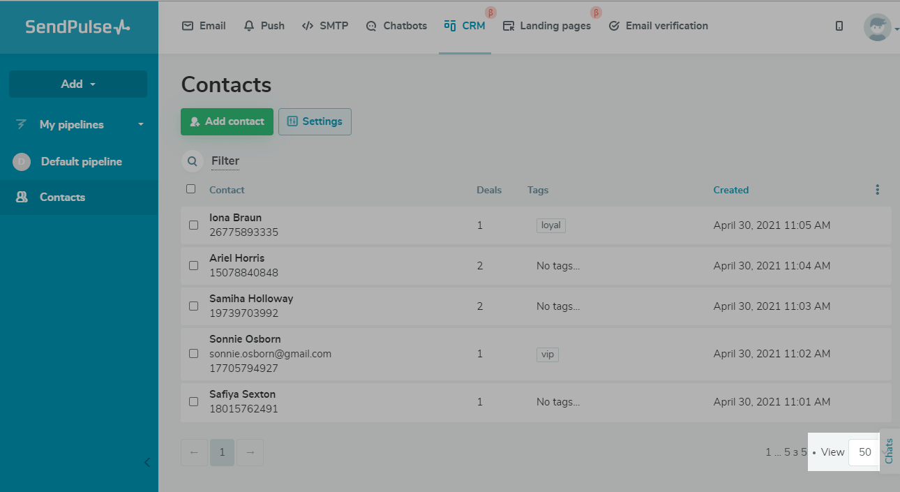Click the SendPulse logo
The width and height of the screenshot is (900, 492).
[77, 27]
